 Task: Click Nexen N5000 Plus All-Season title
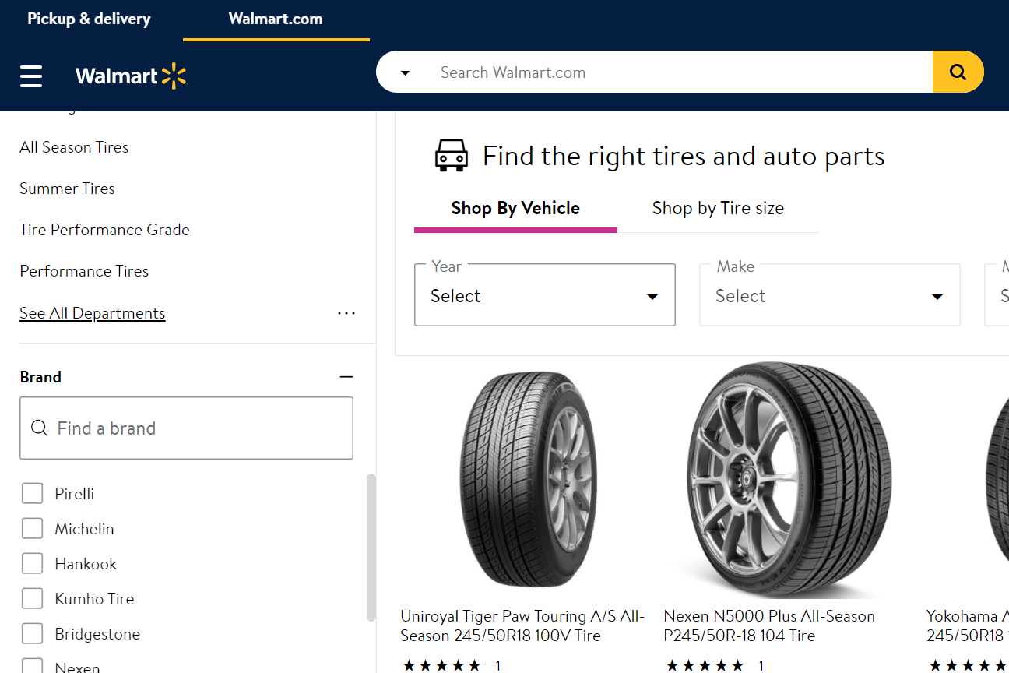[769, 625]
